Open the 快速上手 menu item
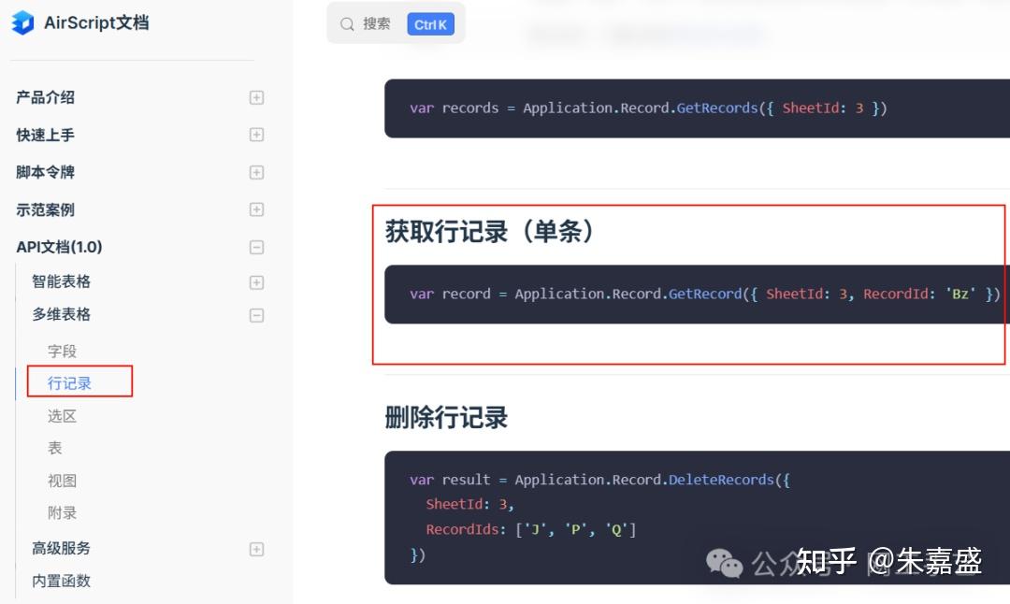 click(x=45, y=135)
